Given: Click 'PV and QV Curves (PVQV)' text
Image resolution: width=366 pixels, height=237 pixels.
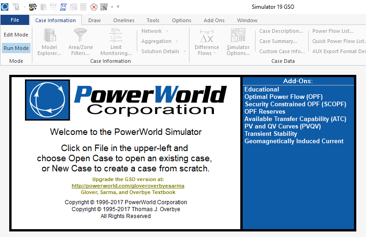Looking at the screenshot, I should [x=283, y=127].
